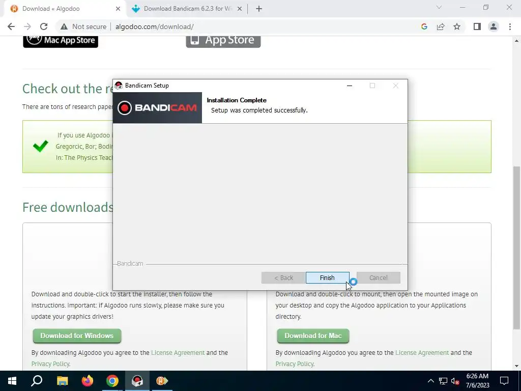
Task: Open notification center icon
Action: (x=504, y=381)
